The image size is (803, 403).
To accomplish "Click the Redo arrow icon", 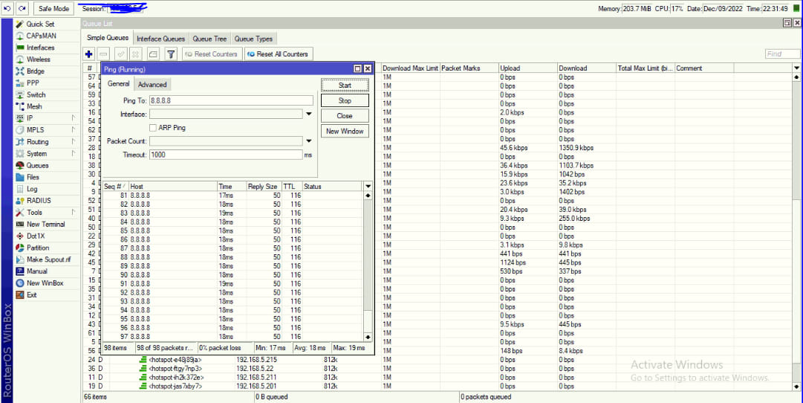I will 22,9.
